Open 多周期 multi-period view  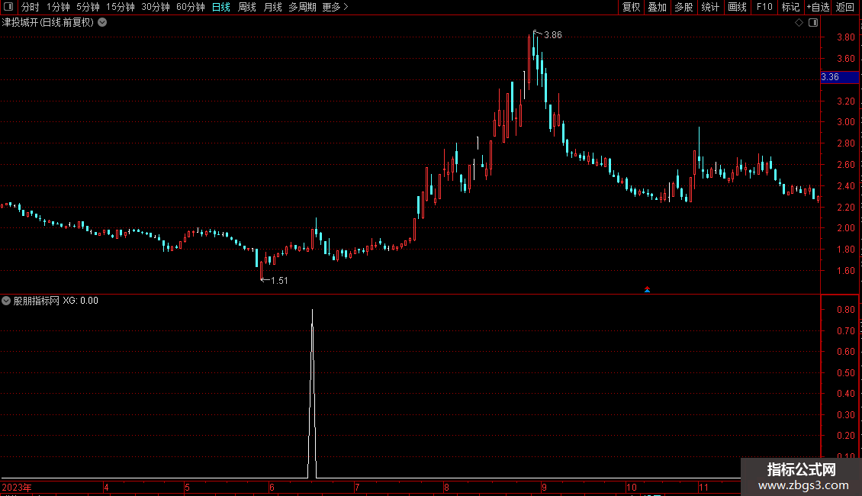(x=302, y=7)
